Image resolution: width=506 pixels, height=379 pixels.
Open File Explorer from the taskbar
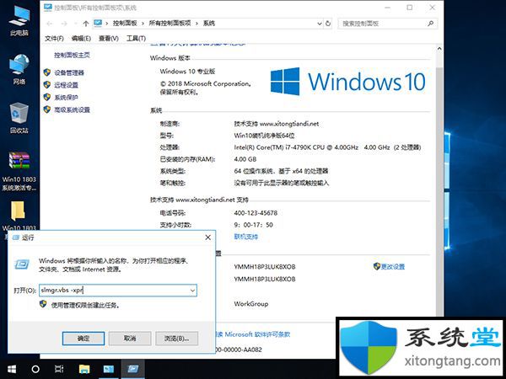pos(84,369)
